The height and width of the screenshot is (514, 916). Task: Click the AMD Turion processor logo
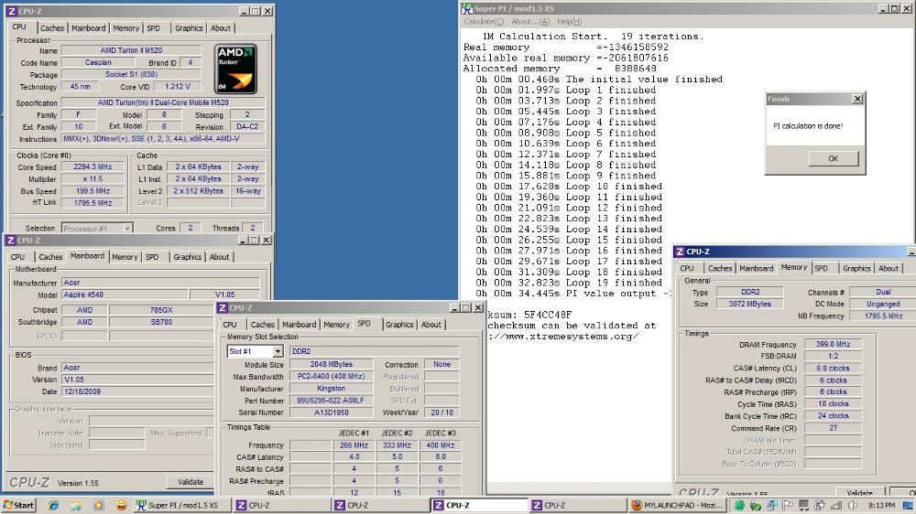pyautogui.click(x=236, y=69)
